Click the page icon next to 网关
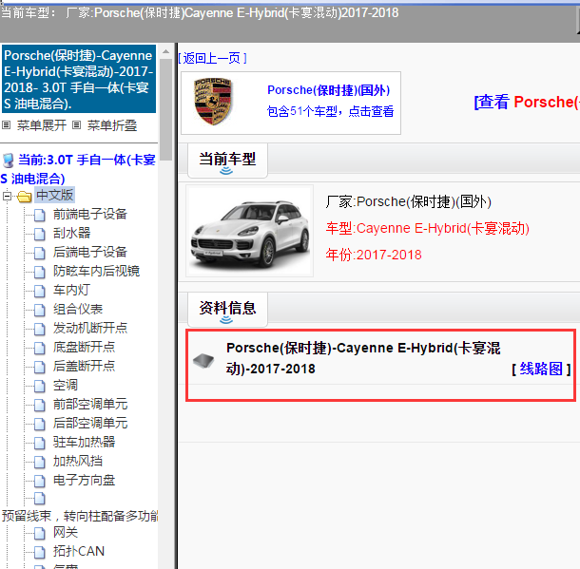580x569 pixels. 40,533
